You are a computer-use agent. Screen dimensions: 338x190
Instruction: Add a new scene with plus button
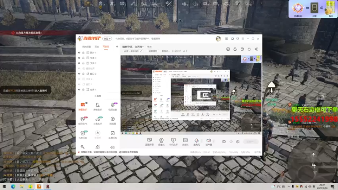[x=117, y=46]
